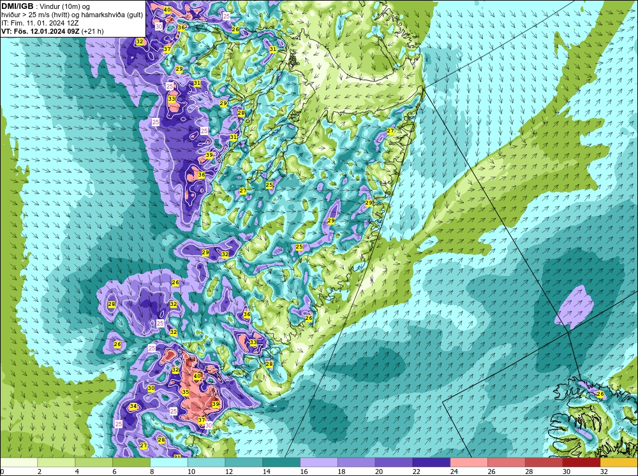
Task: Click the legend scale number "16"
Action: (x=304, y=472)
